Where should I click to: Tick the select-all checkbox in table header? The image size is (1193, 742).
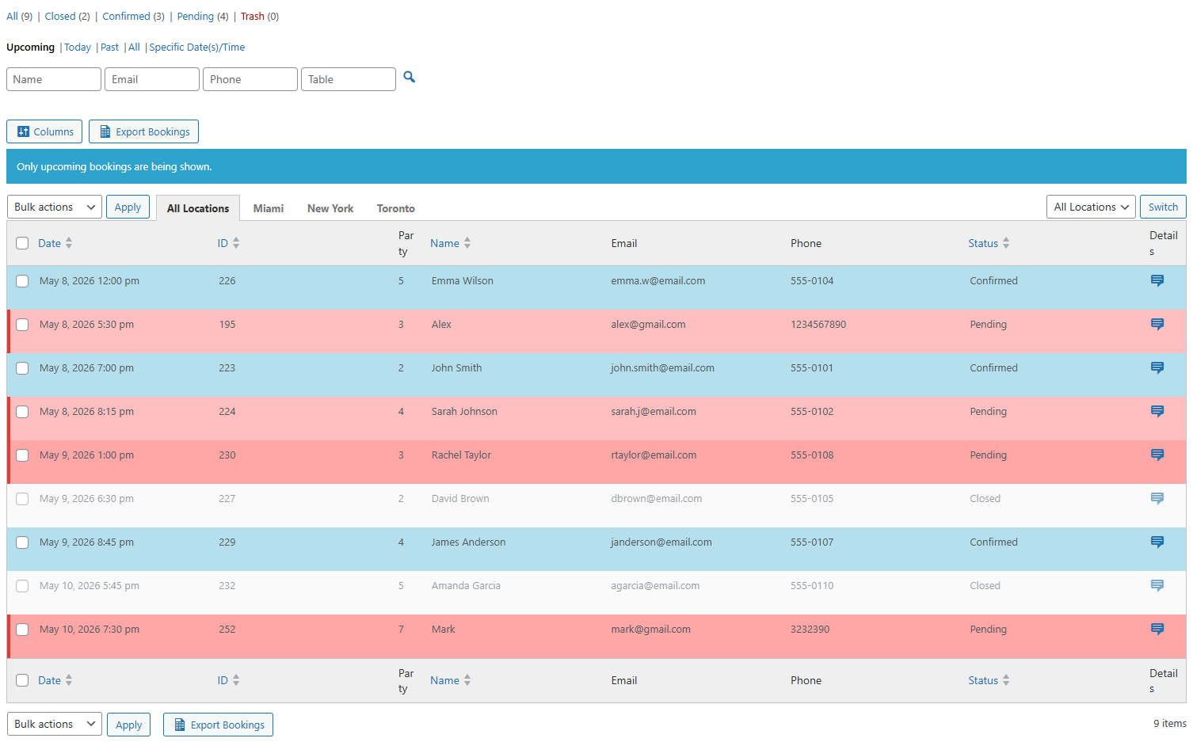[22, 243]
